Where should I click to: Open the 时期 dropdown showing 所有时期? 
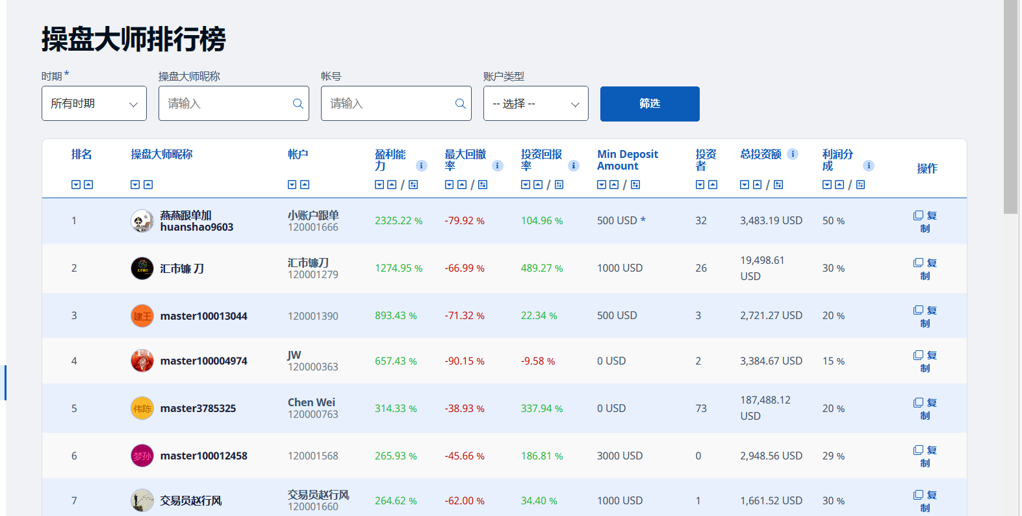[x=94, y=103]
